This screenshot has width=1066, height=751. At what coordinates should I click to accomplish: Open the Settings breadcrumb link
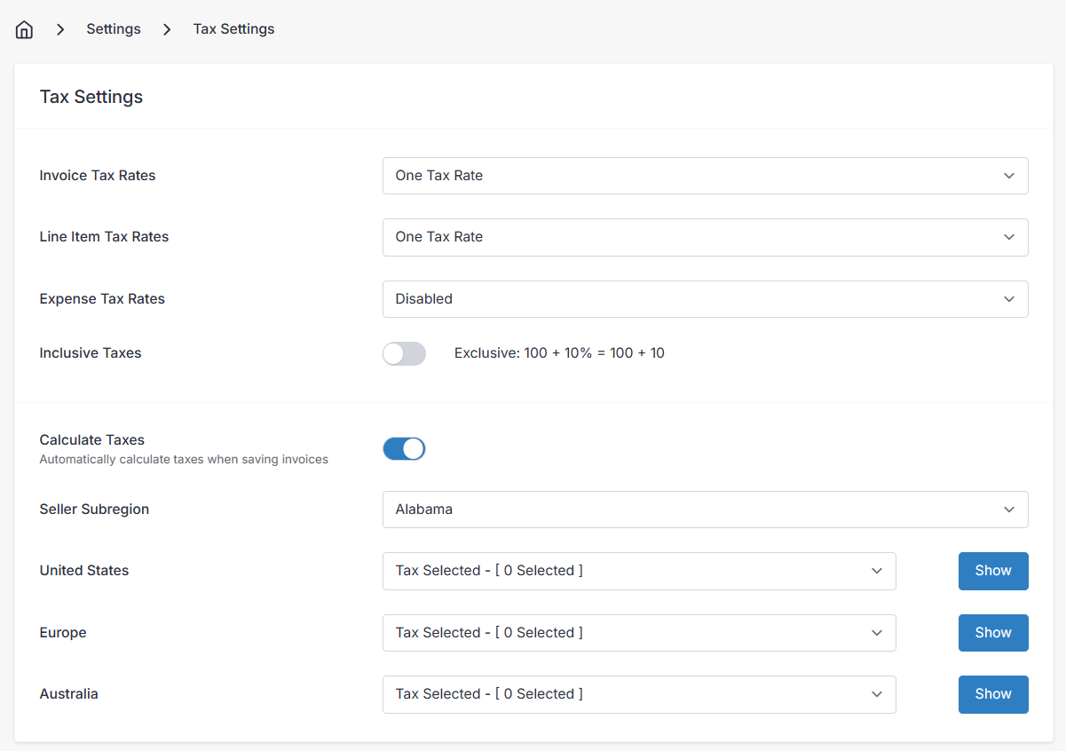[113, 29]
